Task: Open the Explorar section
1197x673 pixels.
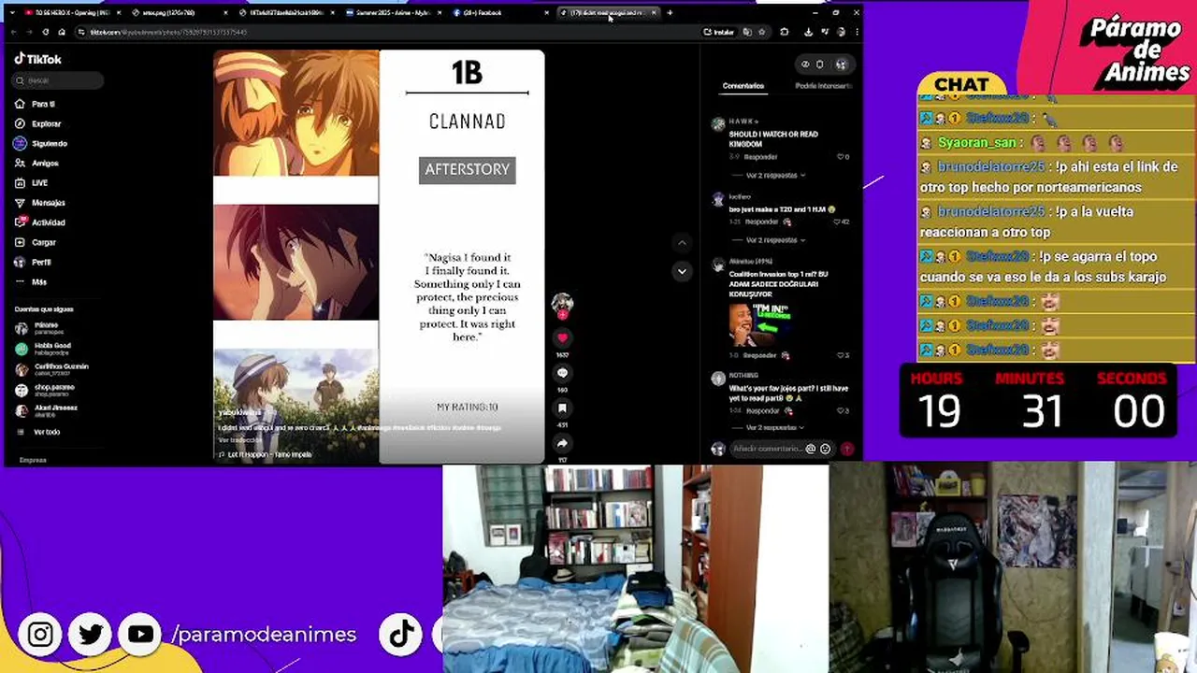Action: coord(37,123)
